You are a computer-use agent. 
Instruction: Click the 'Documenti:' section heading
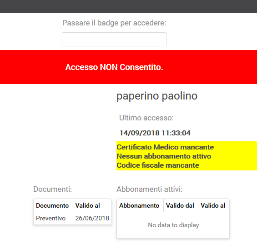click(53, 189)
